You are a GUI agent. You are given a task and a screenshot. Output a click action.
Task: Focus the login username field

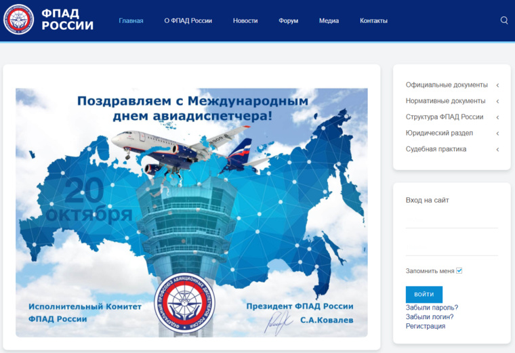(451, 220)
